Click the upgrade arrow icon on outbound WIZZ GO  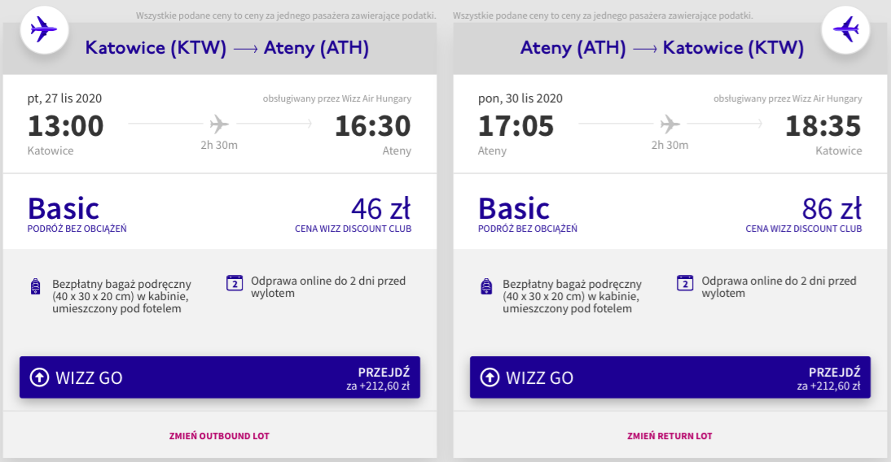click(39, 377)
